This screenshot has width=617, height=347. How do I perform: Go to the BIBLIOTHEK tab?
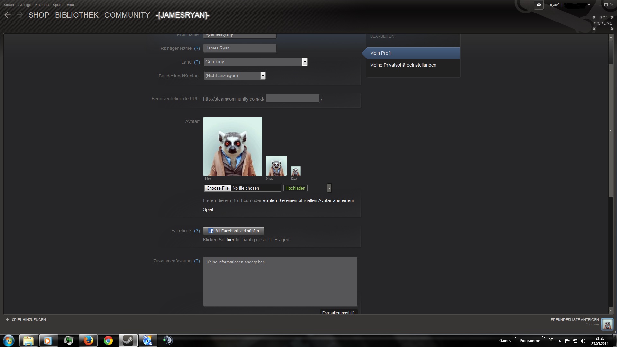(x=76, y=15)
